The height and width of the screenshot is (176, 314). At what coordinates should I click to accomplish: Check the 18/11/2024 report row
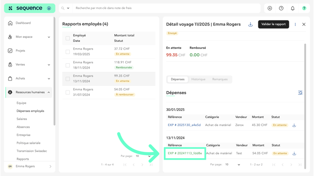(x=68, y=65)
